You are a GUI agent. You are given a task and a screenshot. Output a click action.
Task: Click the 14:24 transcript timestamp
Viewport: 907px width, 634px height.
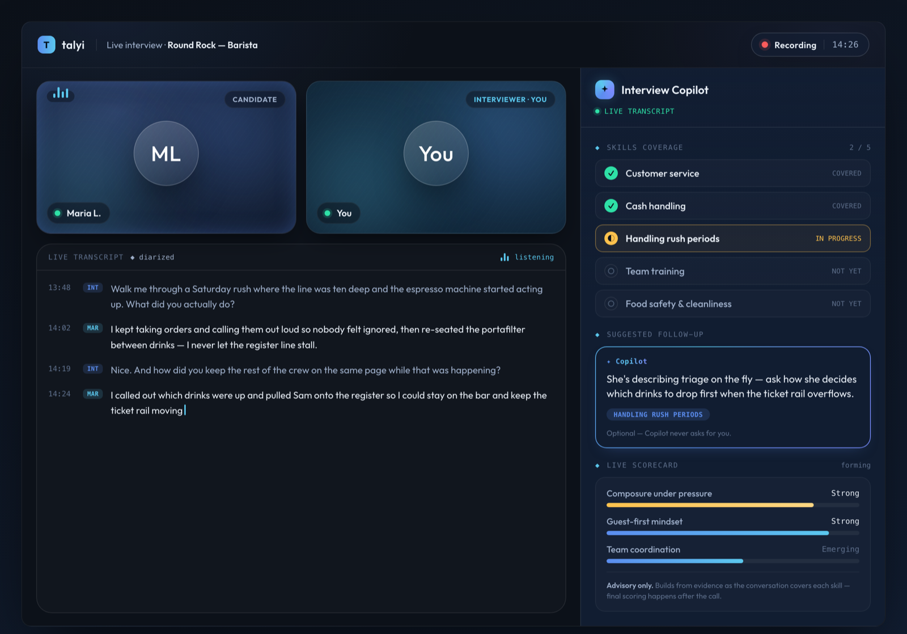click(60, 394)
